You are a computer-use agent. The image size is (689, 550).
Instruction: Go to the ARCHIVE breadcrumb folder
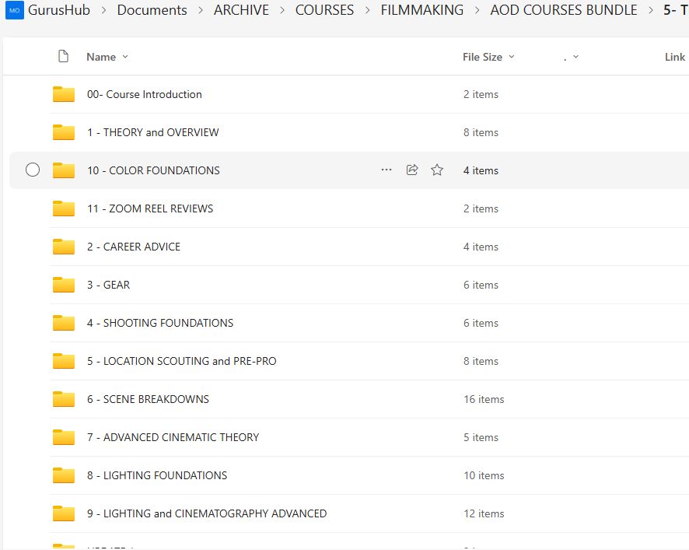point(241,10)
